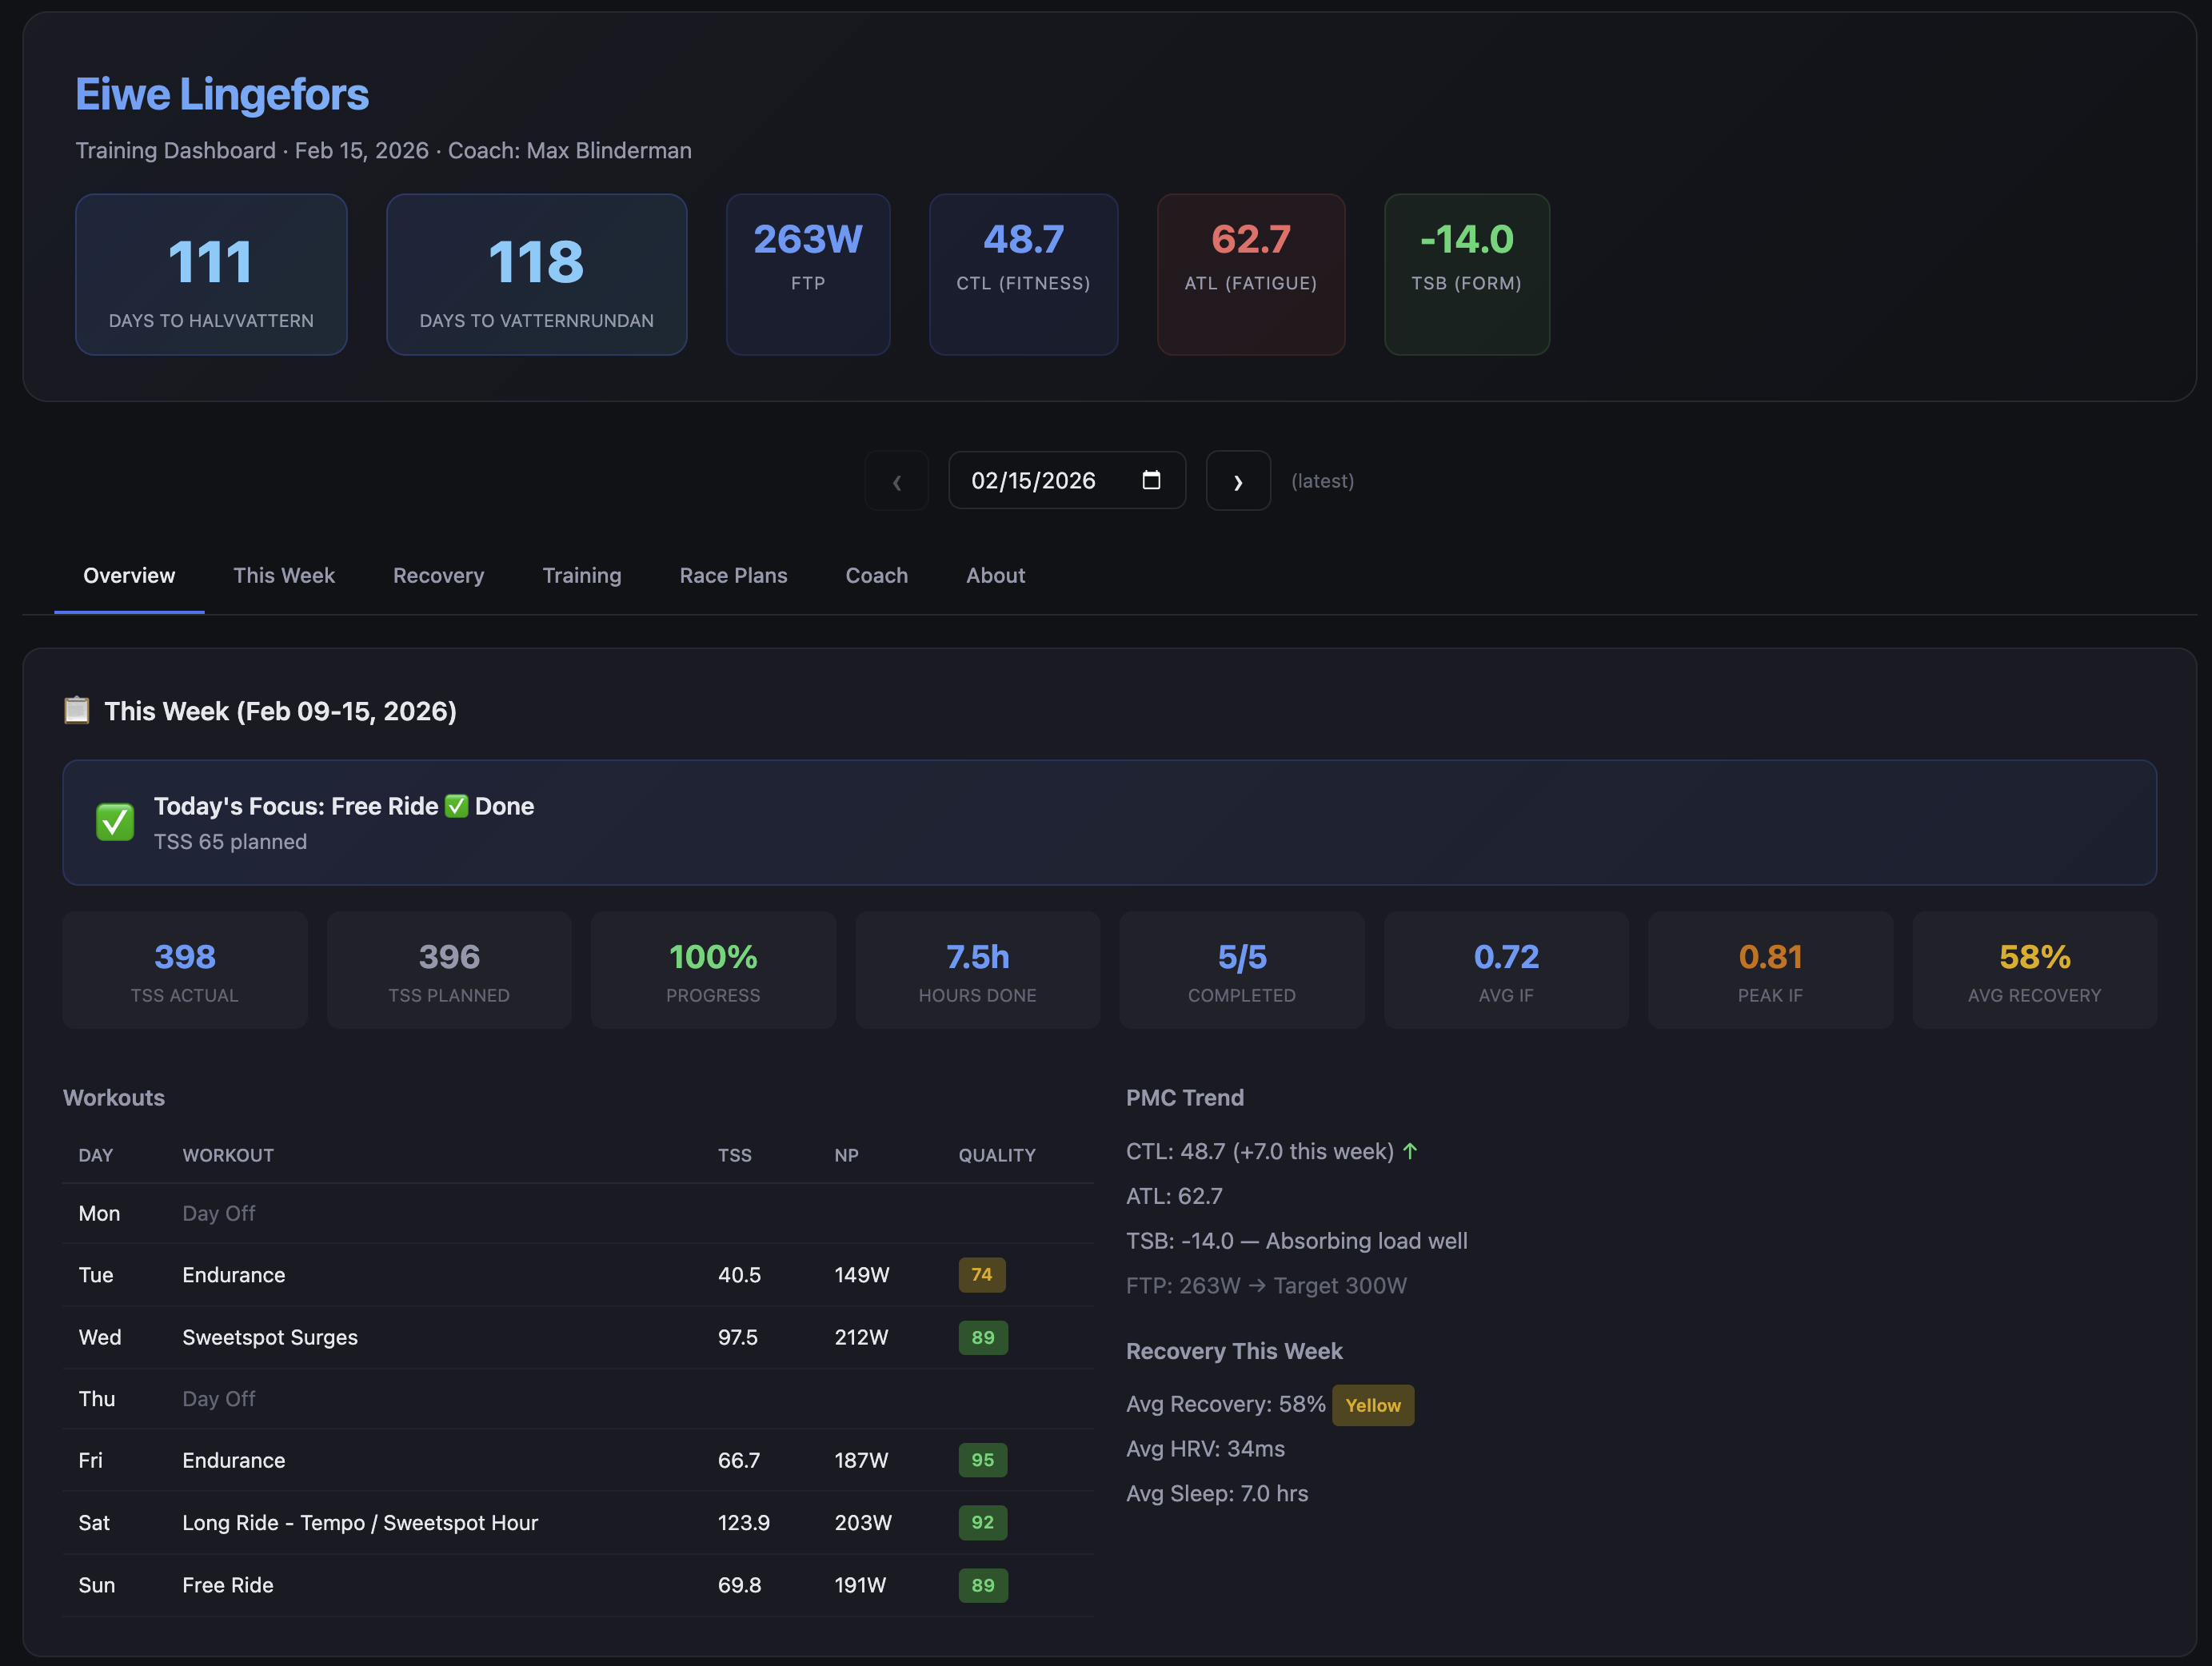Click the right chevron to advance the date
Screen dimensions: 2212x1666
[1238, 480]
